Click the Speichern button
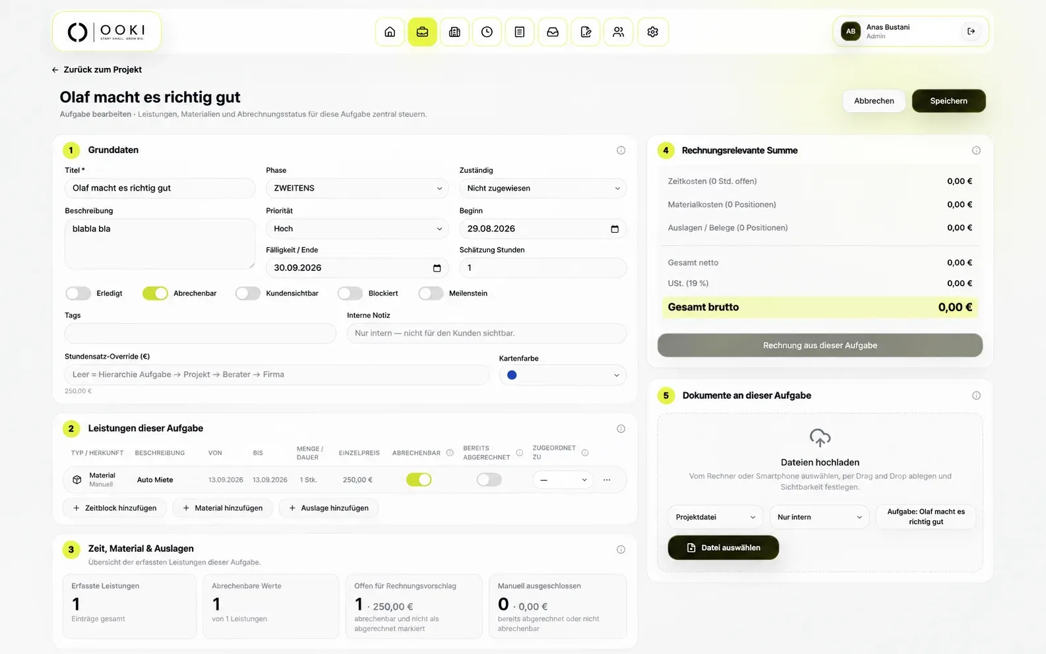Viewport: 1046px width, 654px height. 948,101
